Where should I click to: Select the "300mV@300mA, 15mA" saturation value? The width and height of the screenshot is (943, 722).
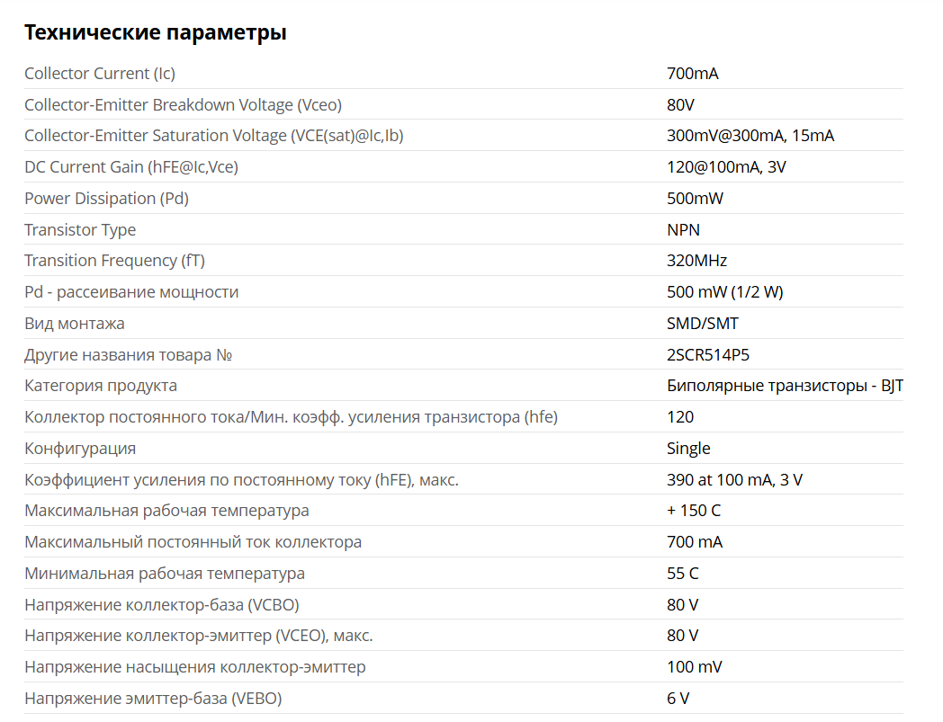(x=750, y=136)
